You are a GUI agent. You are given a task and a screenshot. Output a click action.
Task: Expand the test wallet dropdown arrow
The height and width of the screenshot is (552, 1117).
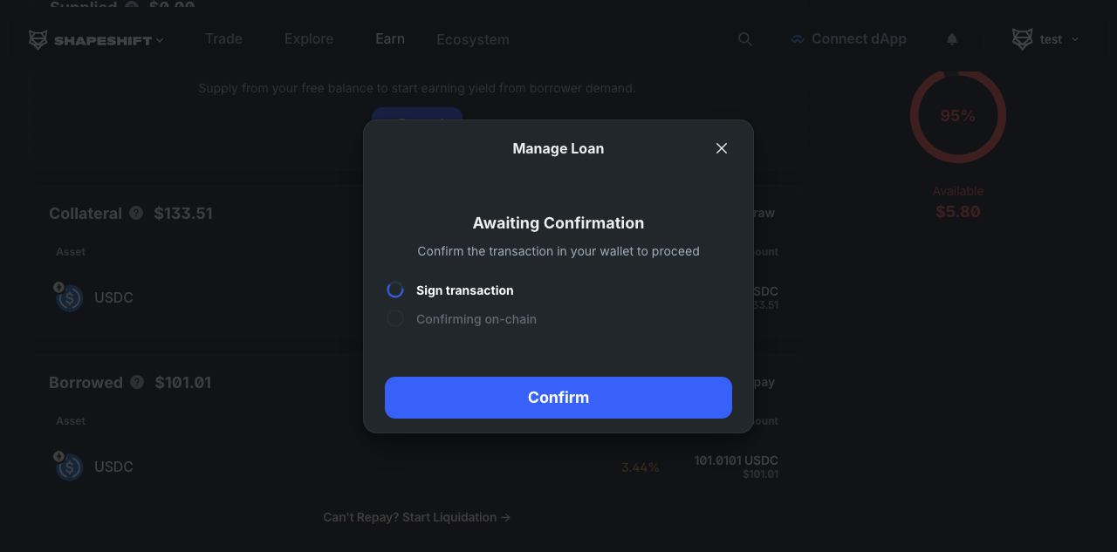pyautogui.click(x=1075, y=39)
